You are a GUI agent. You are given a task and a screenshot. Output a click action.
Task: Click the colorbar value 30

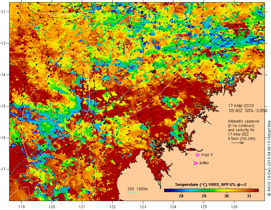tap(226, 196)
